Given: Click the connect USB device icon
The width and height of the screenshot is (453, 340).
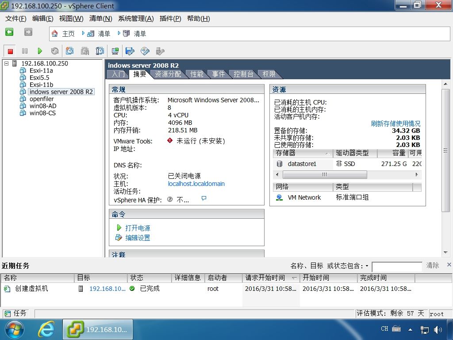Looking at the screenshot, I should point(160,51).
